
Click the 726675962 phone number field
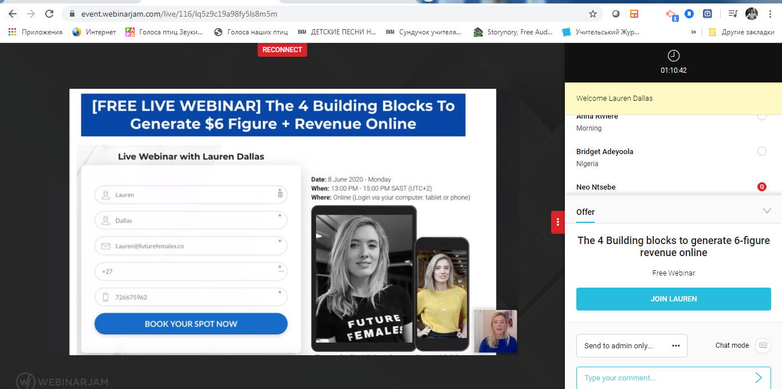(x=191, y=297)
